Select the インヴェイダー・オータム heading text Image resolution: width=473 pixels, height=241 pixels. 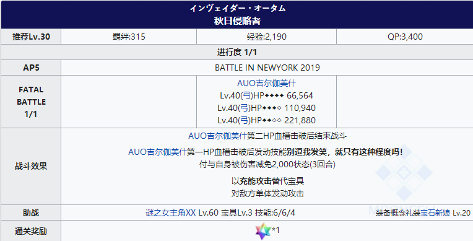[x=237, y=8]
